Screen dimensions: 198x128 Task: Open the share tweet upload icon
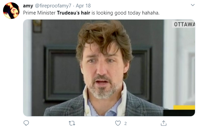pos(163,123)
